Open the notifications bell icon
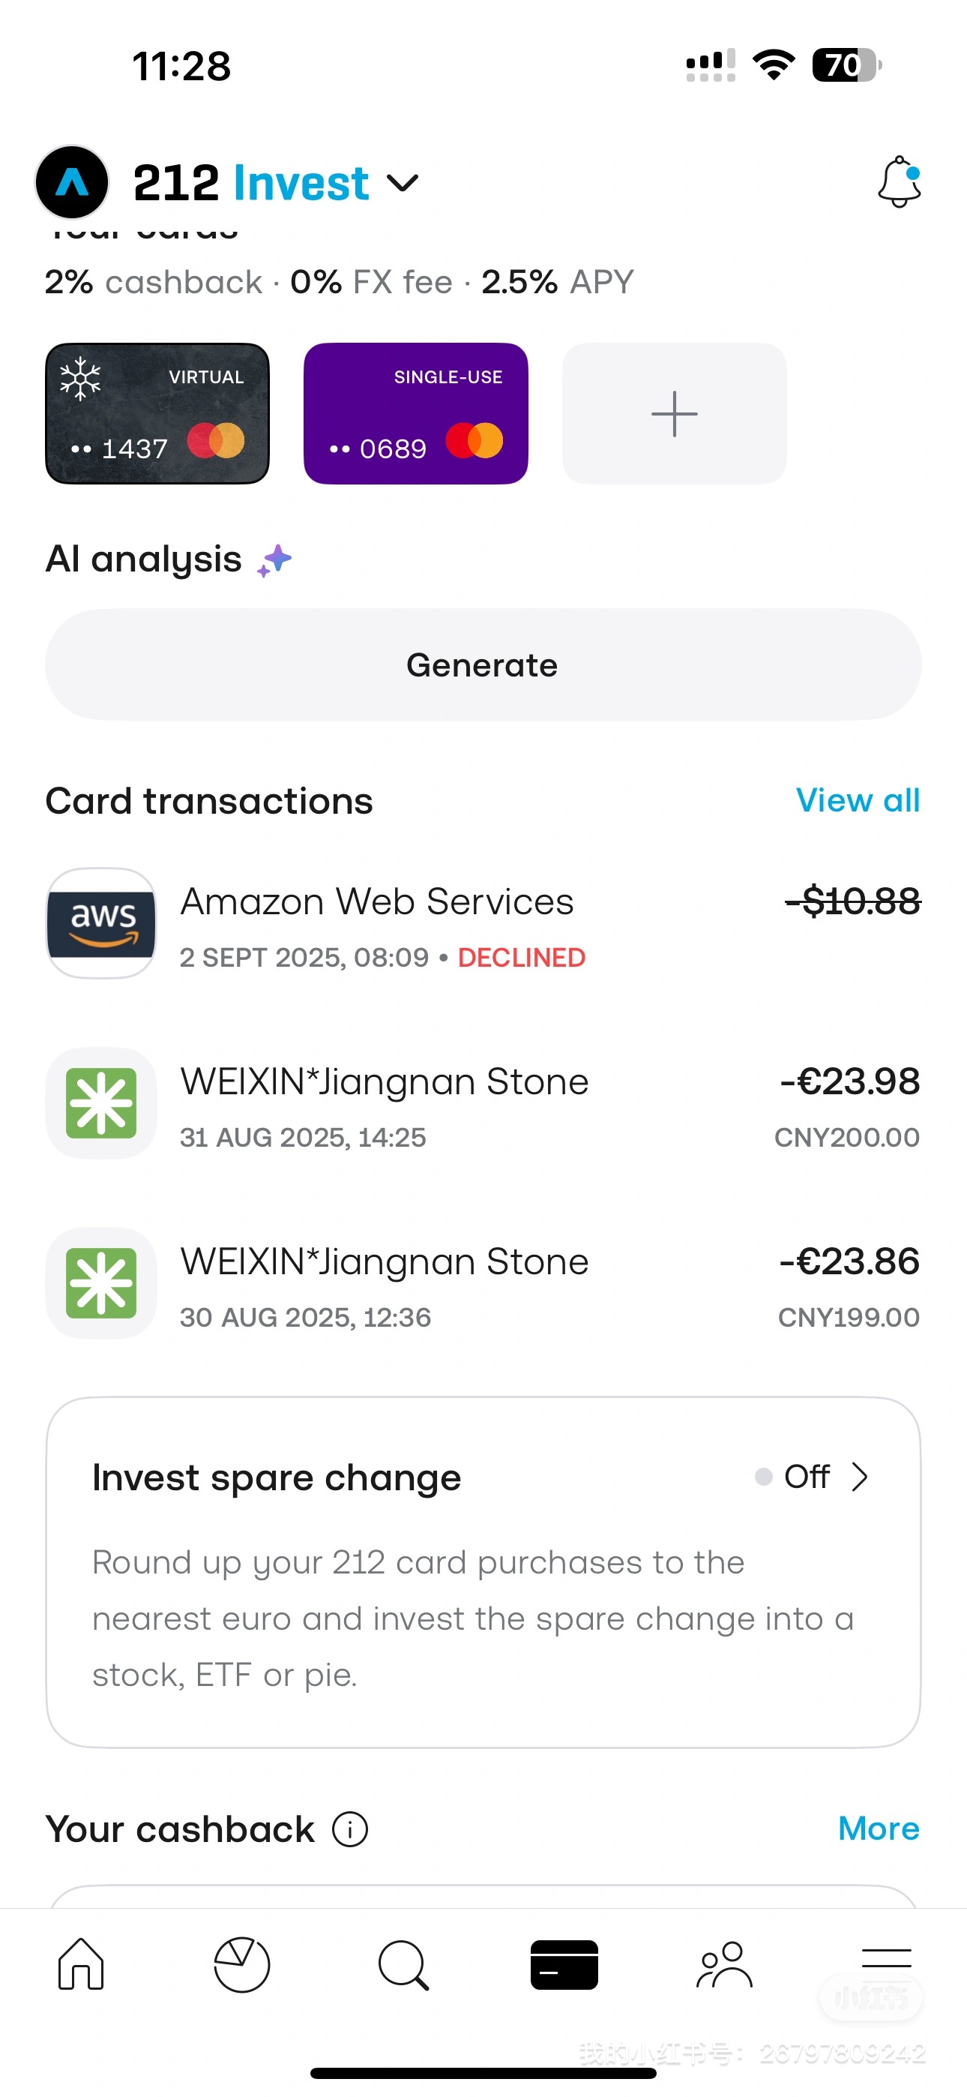Screen dimensions: 967x2097 900,181
